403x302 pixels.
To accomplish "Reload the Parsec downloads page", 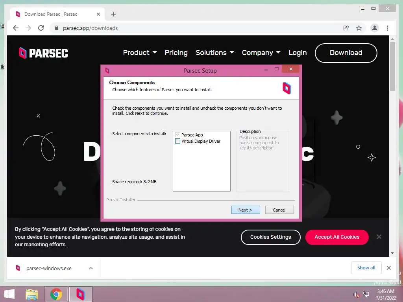I will coord(41,28).
